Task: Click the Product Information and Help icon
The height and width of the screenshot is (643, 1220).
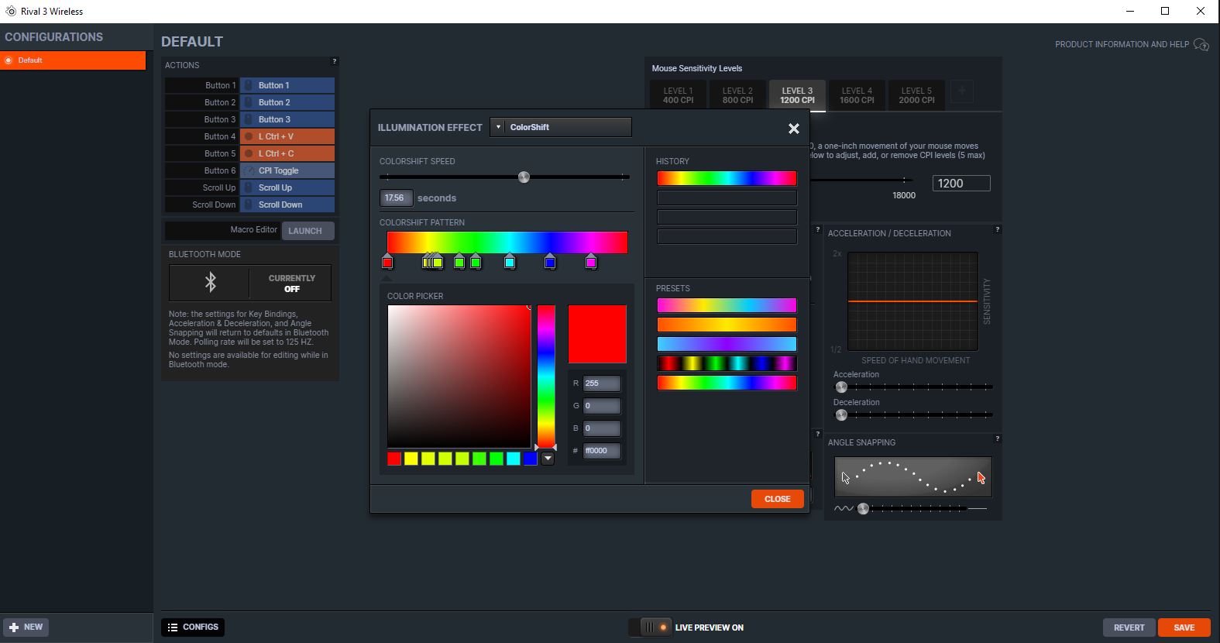Action: [1201, 45]
